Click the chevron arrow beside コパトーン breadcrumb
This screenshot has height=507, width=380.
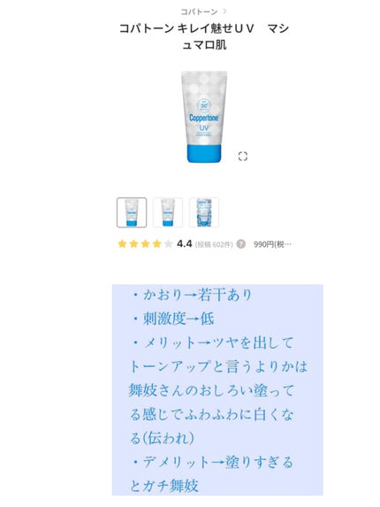tap(224, 12)
